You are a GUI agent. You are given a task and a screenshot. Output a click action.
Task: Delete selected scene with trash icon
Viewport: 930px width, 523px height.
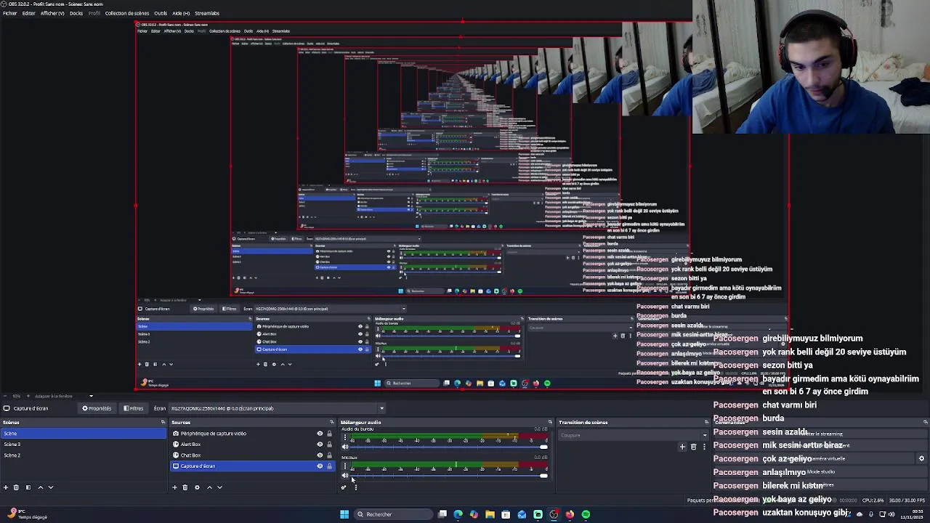(16, 487)
